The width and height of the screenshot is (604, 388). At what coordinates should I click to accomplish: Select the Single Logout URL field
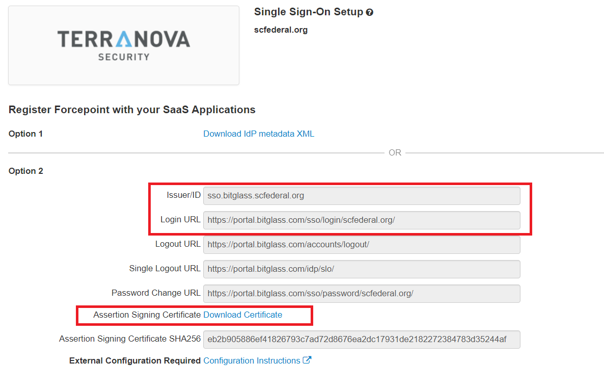362,269
